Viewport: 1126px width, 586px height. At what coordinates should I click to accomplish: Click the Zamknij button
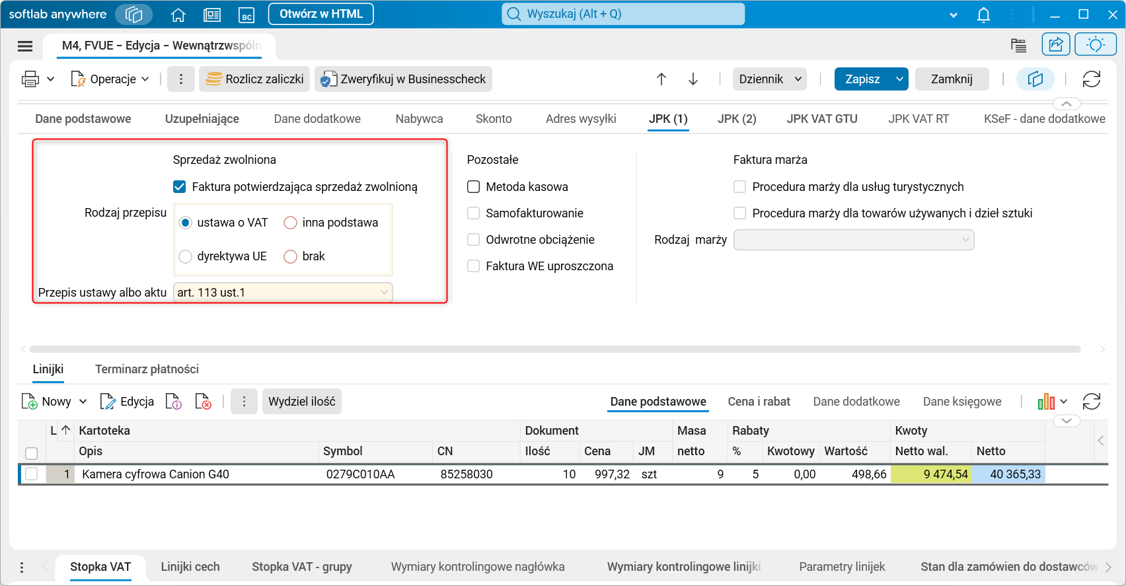[951, 79]
